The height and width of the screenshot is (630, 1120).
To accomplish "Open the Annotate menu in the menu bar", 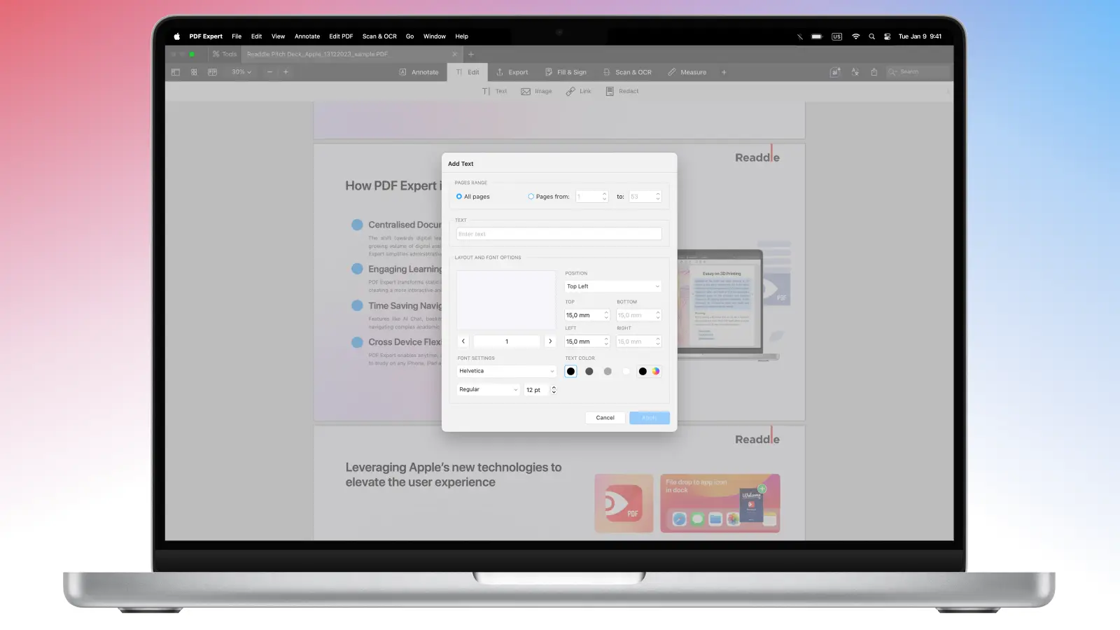I will [307, 36].
